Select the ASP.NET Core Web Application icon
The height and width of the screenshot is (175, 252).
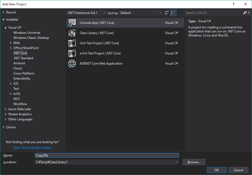(72, 63)
